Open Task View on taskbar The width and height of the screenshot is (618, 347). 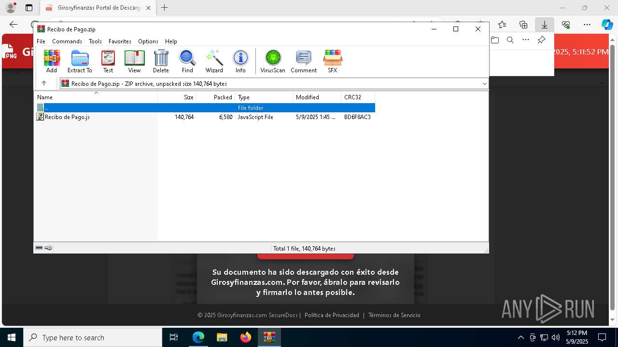174,337
